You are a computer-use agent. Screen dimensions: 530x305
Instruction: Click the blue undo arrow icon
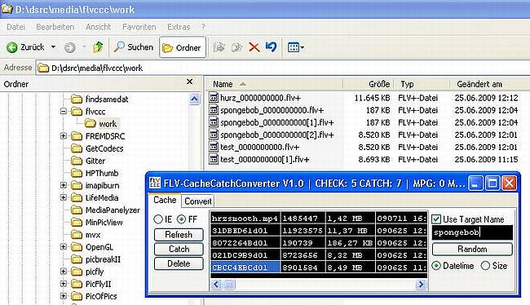tap(271, 46)
